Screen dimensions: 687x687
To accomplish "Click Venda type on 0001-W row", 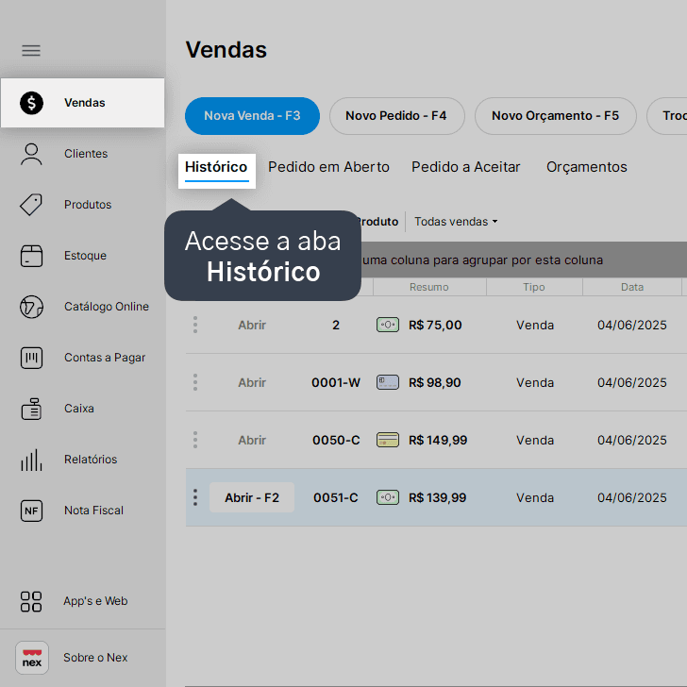I will [535, 382].
